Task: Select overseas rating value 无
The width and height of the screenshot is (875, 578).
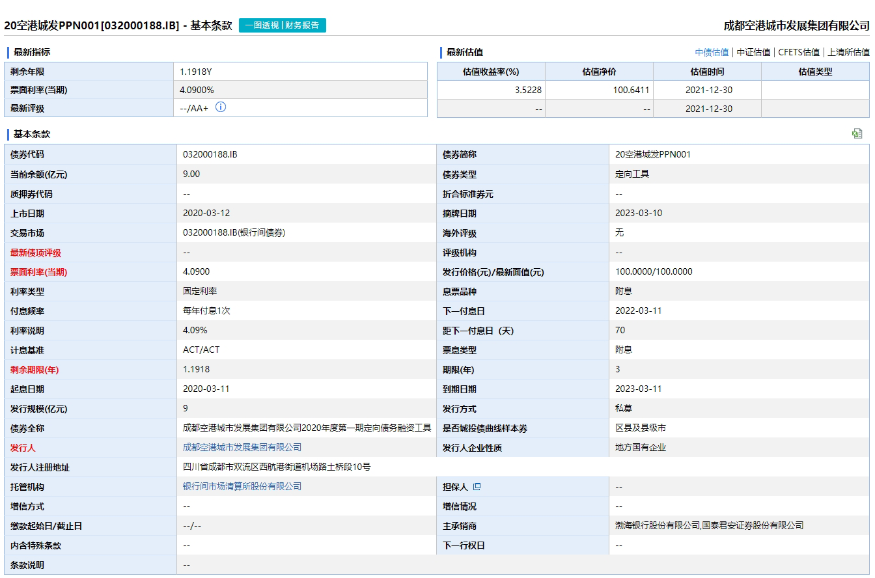Action: click(x=619, y=232)
